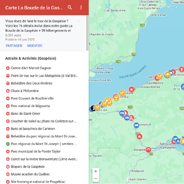Zoom out on the map with minus button
The image size is (184, 184).
click(96, 178)
